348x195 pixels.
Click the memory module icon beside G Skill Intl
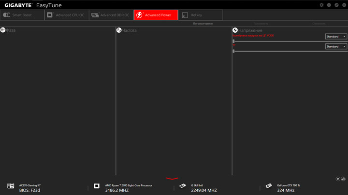183,186
